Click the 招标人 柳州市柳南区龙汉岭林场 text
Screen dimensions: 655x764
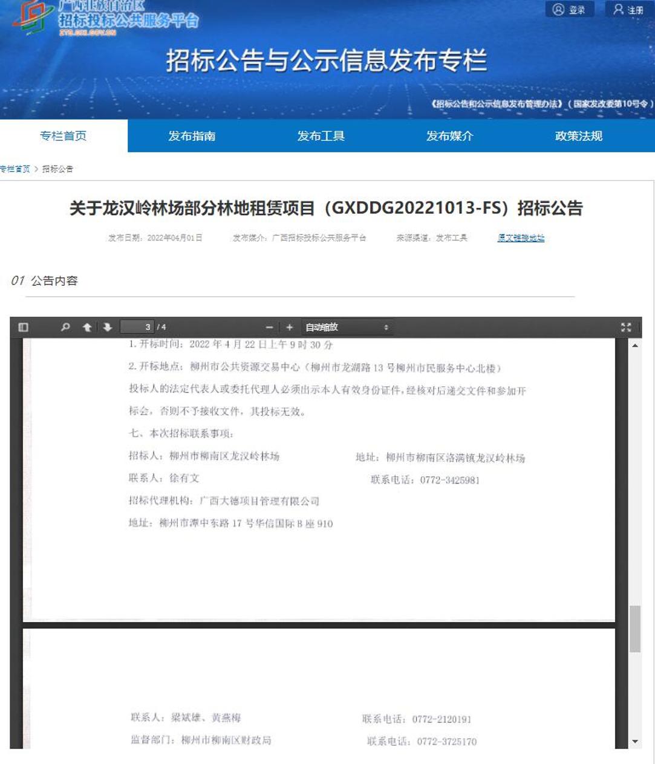(204, 456)
